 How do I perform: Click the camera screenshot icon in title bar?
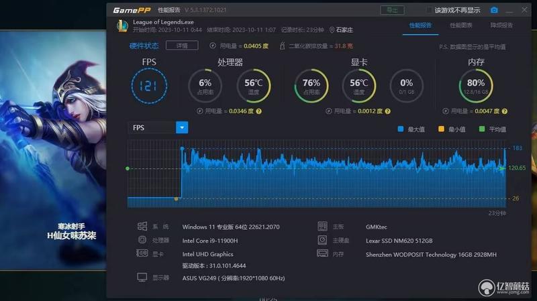pyautogui.click(x=494, y=10)
